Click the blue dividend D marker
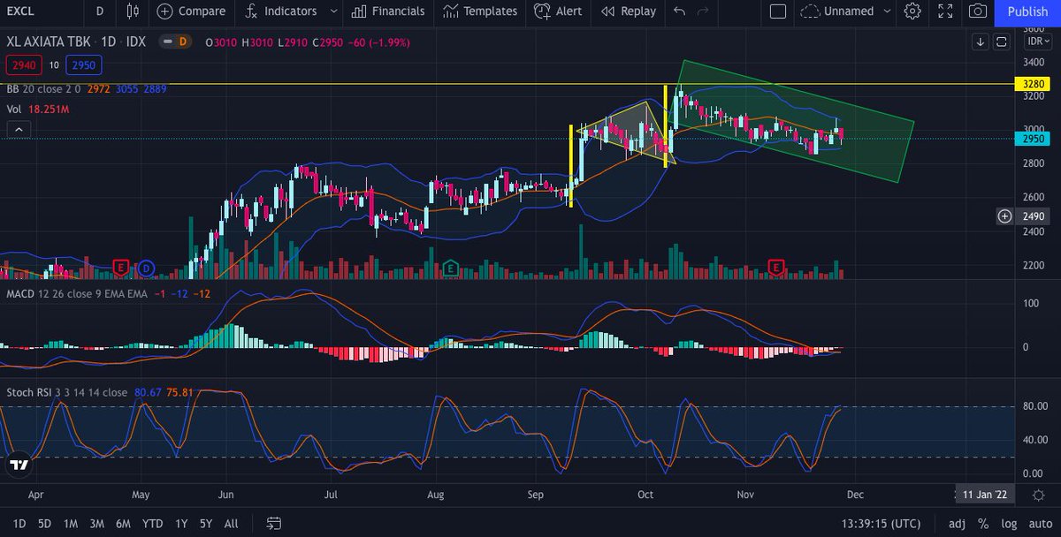This screenshot has height=537, width=1061. click(146, 267)
